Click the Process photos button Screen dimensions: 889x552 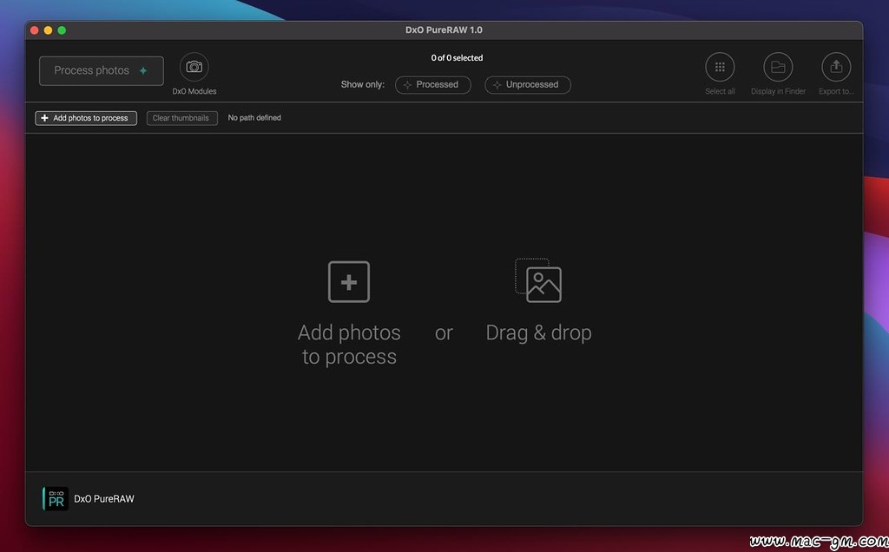click(102, 71)
